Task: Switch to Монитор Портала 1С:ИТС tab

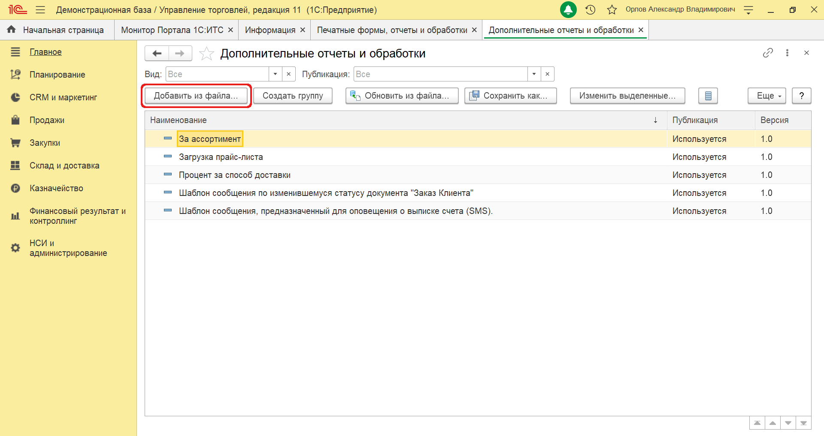Action: pos(172,30)
